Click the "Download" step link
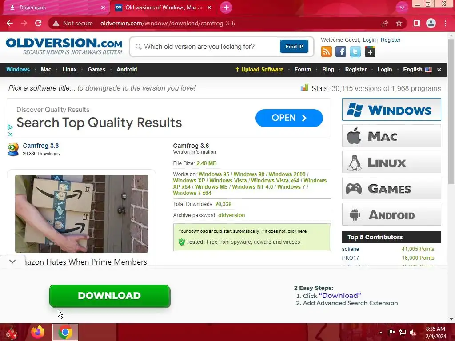The width and height of the screenshot is (455, 341). pos(340,295)
